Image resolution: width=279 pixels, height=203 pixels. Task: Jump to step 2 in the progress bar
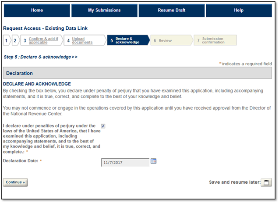(14, 41)
